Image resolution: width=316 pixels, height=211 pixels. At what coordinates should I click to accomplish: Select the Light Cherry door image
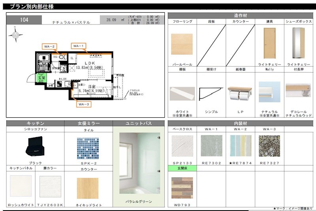(269, 43)
